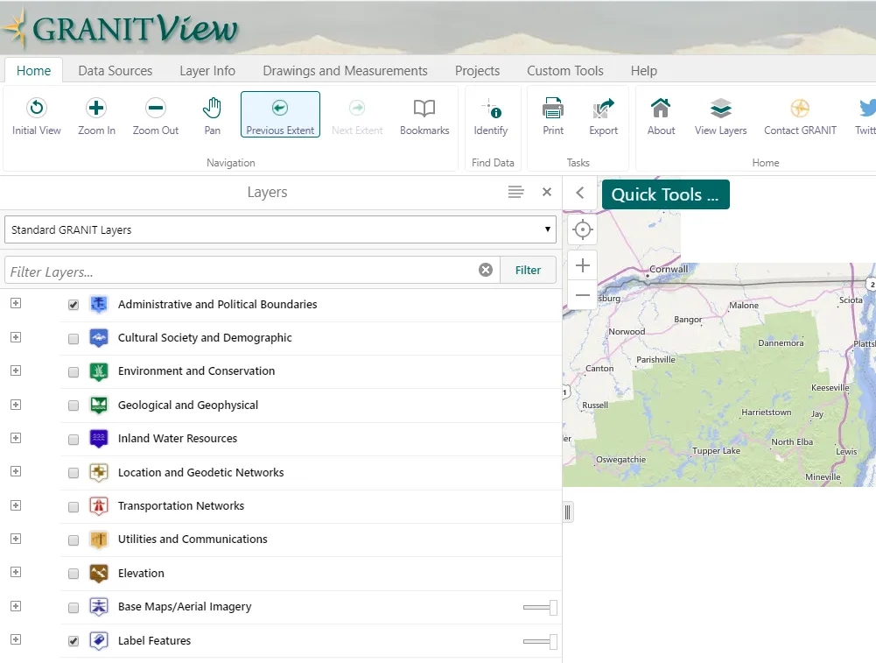876x663 pixels.
Task: Expand the Label Features group
Action: [16, 639]
